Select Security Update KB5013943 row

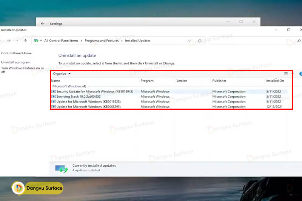[x=169, y=91]
